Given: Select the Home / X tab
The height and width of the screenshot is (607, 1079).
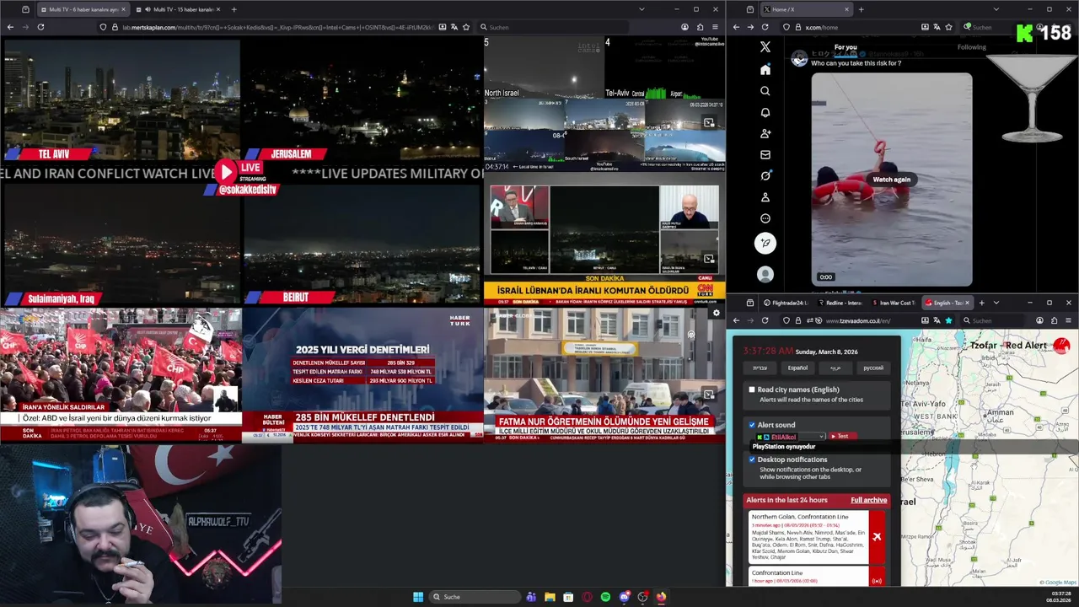Looking at the screenshot, I should tap(807, 9).
